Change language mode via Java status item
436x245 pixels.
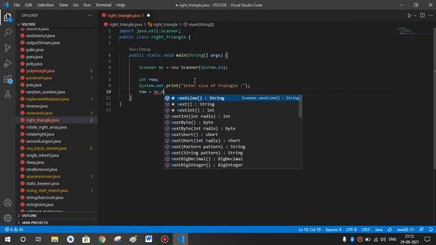point(379,230)
